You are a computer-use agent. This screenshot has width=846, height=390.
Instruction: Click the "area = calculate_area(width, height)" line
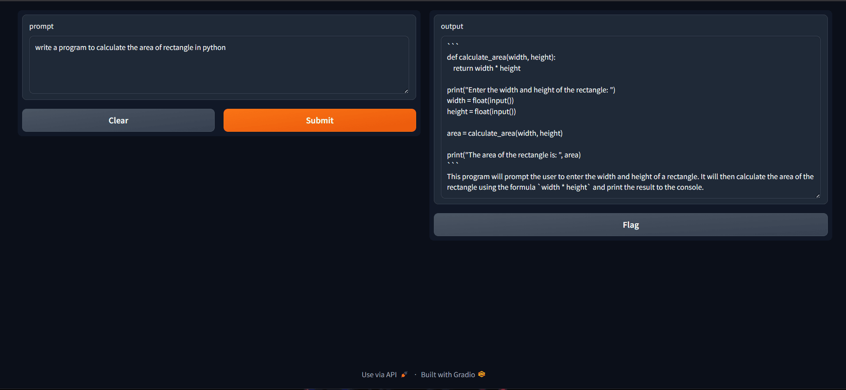coord(504,133)
